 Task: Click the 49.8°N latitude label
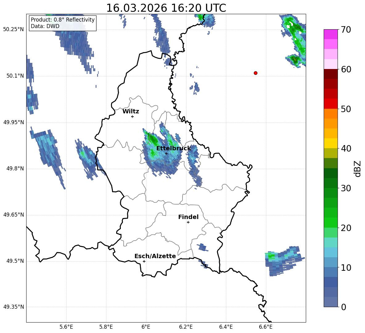click(15, 169)
